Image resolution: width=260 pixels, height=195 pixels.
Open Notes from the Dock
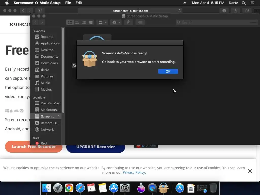click(103, 188)
